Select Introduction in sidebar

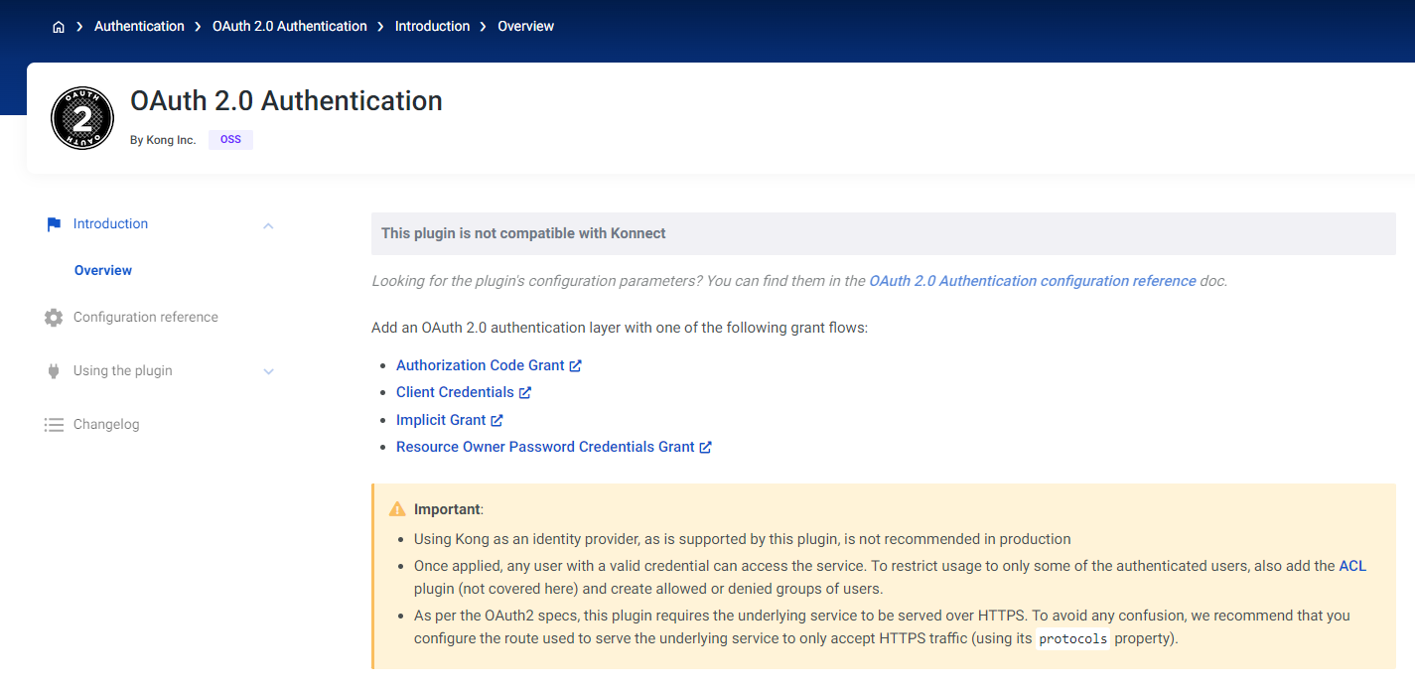coord(110,224)
